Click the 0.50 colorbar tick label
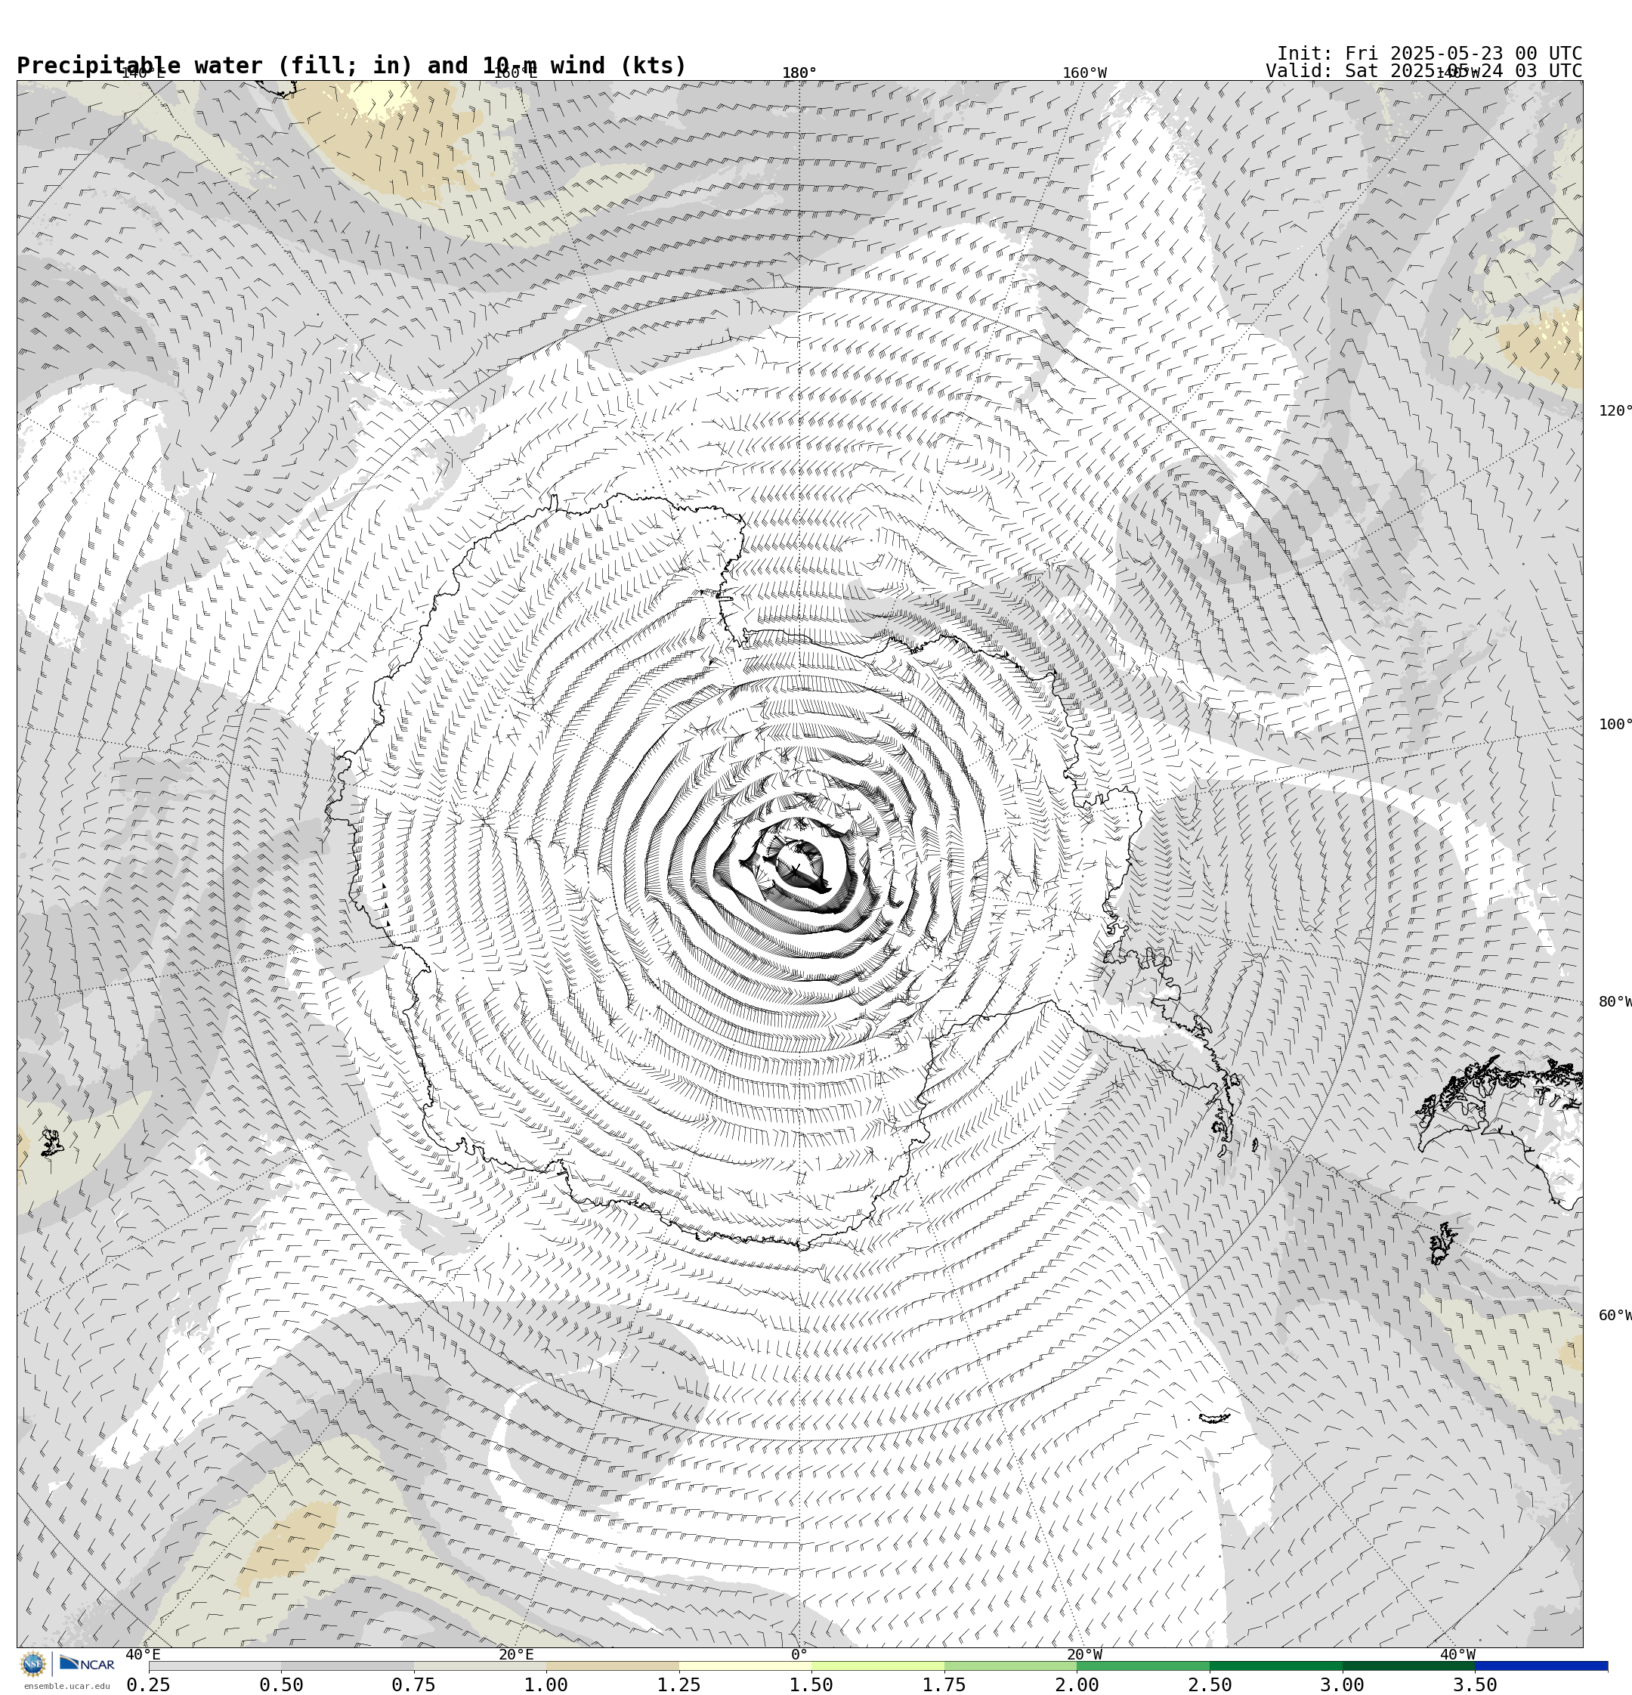Viewport: 1632px width, 1695px height. (x=281, y=1684)
